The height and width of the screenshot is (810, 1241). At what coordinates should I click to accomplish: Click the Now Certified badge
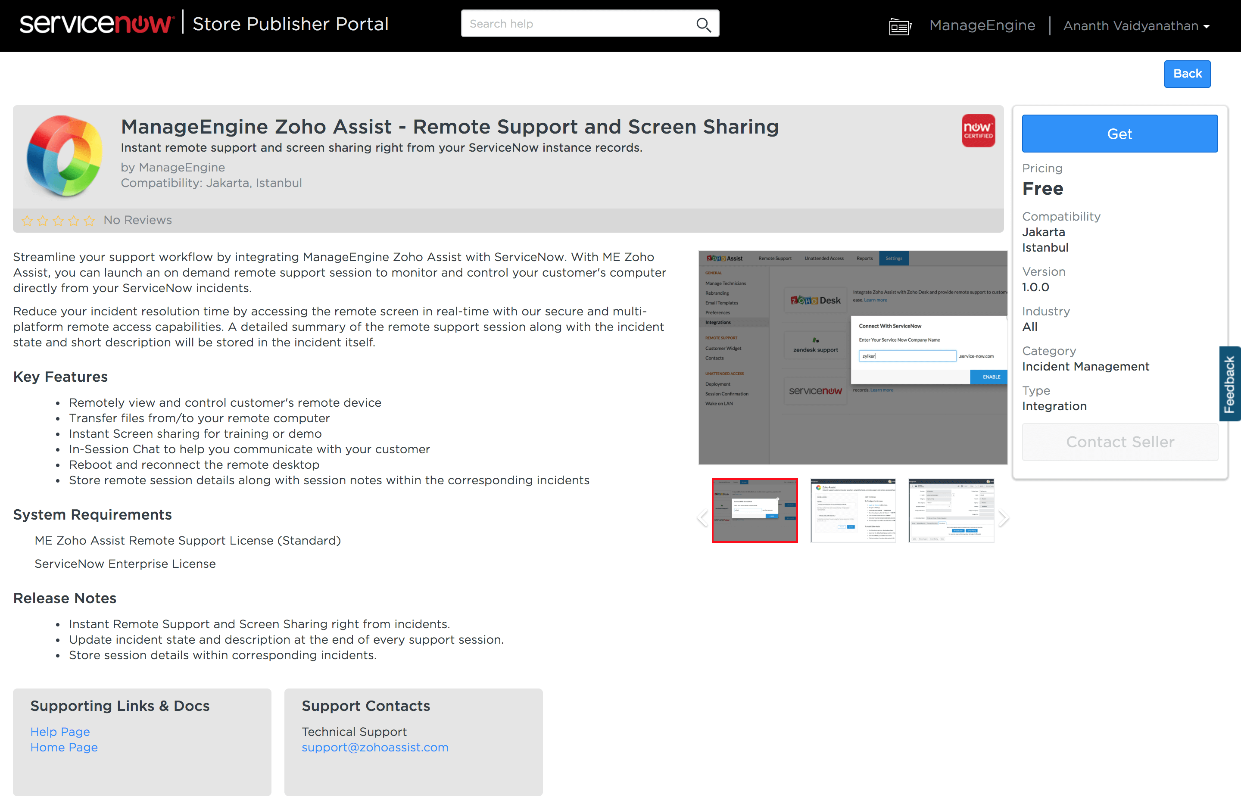(978, 130)
